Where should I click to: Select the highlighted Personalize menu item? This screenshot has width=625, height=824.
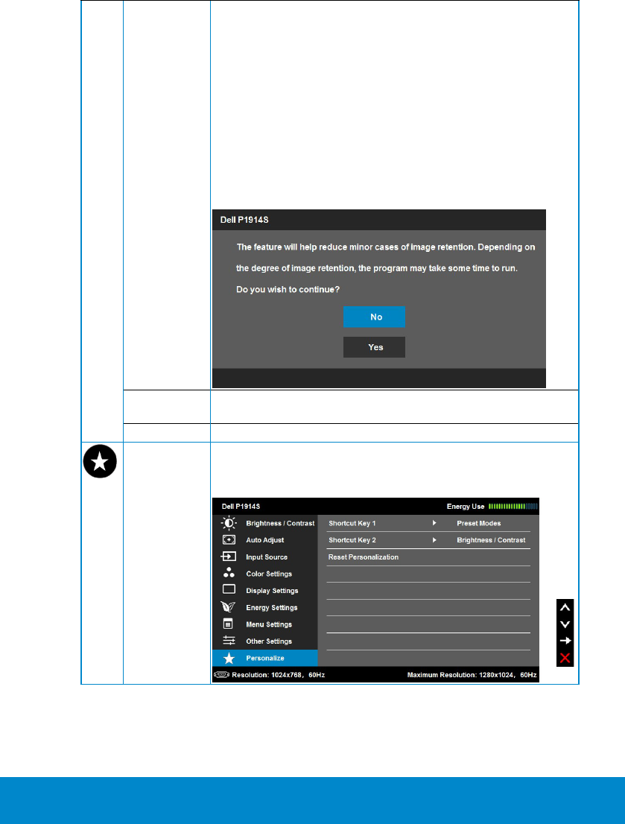click(265, 658)
